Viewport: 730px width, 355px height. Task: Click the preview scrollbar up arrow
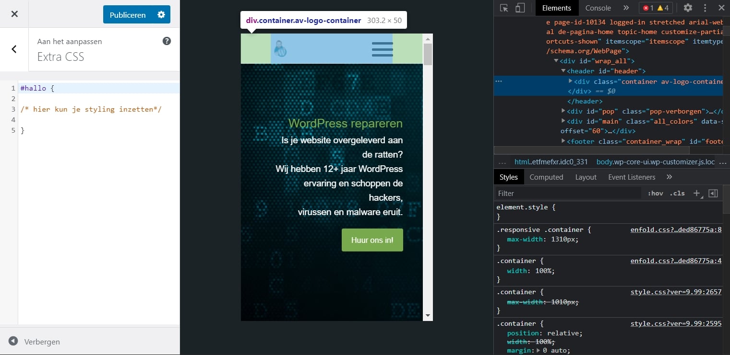click(428, 38)
